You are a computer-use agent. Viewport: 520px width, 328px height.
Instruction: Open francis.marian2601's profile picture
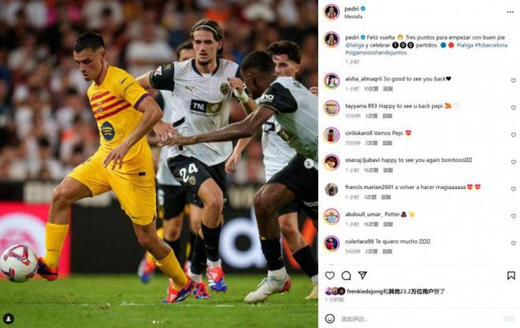point(332,189)
